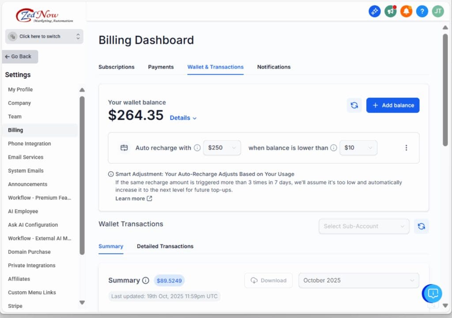The height and width of the screenshot is (318, 452).
Task: Change the October 2025 month selector
Action: [x=358, y=280]
